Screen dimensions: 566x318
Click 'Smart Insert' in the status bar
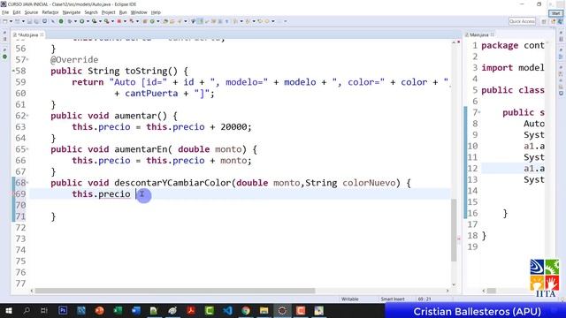tap(393, 299)
